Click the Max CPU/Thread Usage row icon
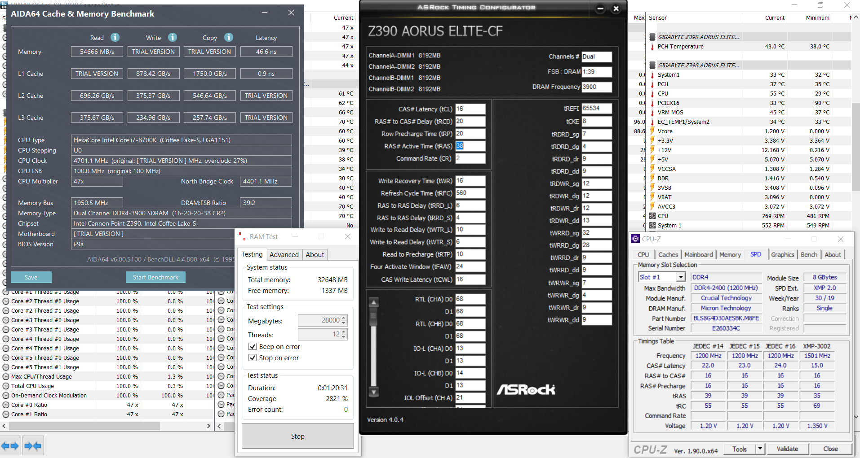This screenshot has height=458, width=860. point(6,377)
